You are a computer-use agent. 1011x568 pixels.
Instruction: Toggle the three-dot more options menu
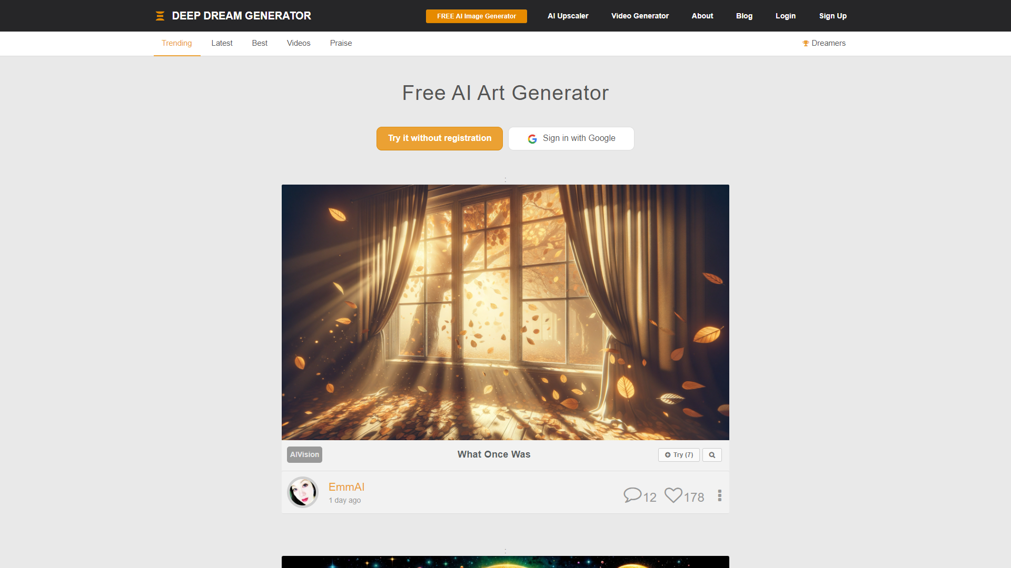(x=719, y=495)
